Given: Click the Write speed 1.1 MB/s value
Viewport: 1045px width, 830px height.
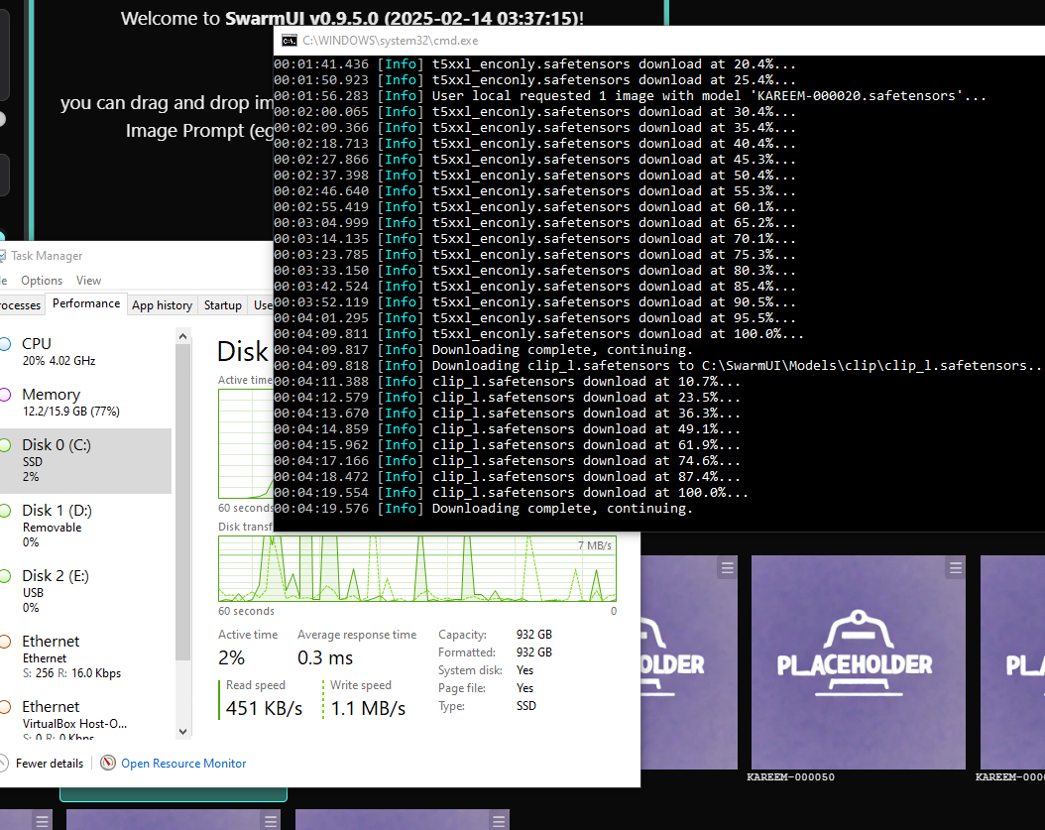Looking at the screenshot, I should click(x=368, y=708).
